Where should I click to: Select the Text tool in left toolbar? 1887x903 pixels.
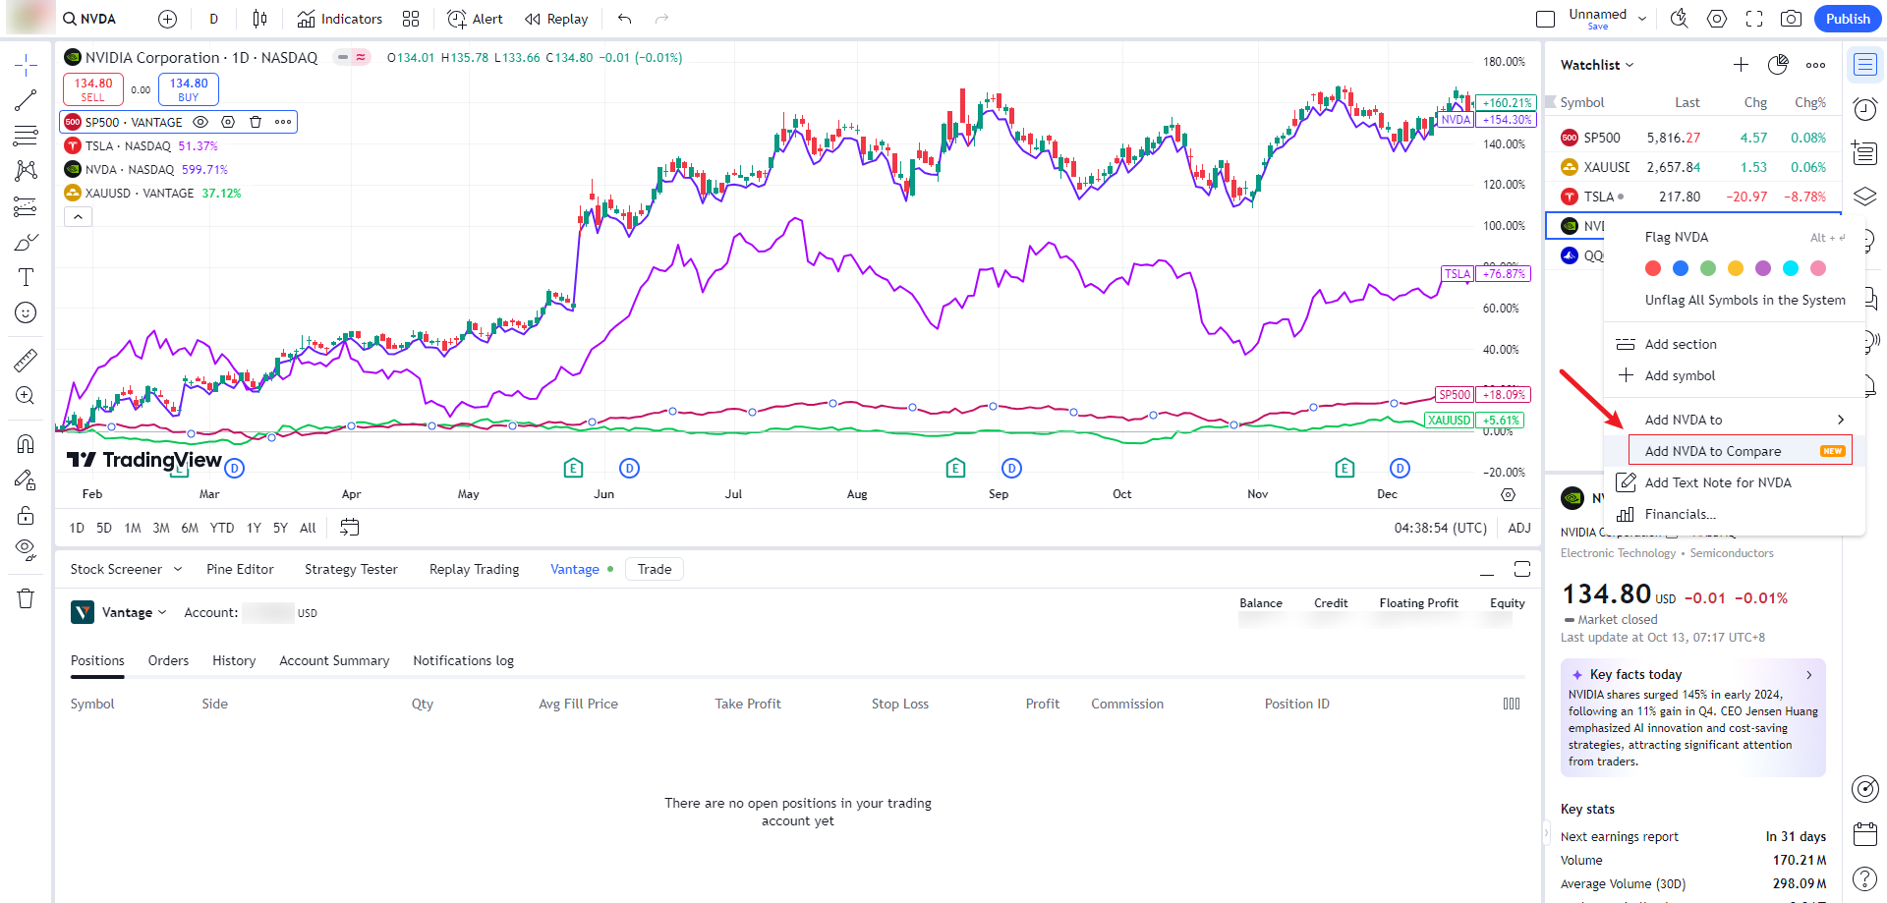26,277
